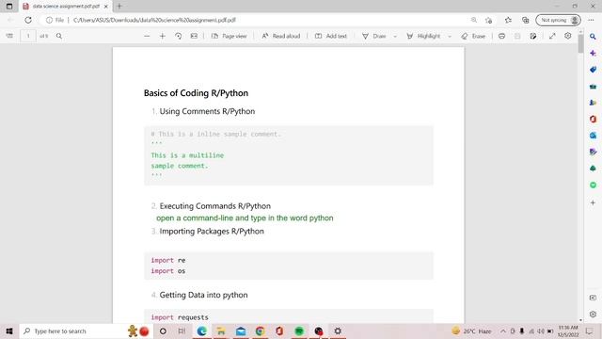Click Save as icon in PDF toolbar
602x339 pixels.
point(533,36)
